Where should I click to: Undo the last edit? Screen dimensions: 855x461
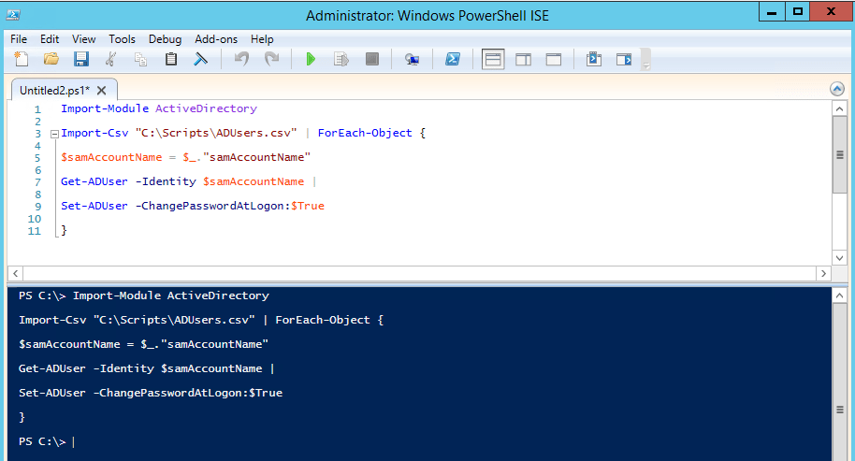(241, 59)
